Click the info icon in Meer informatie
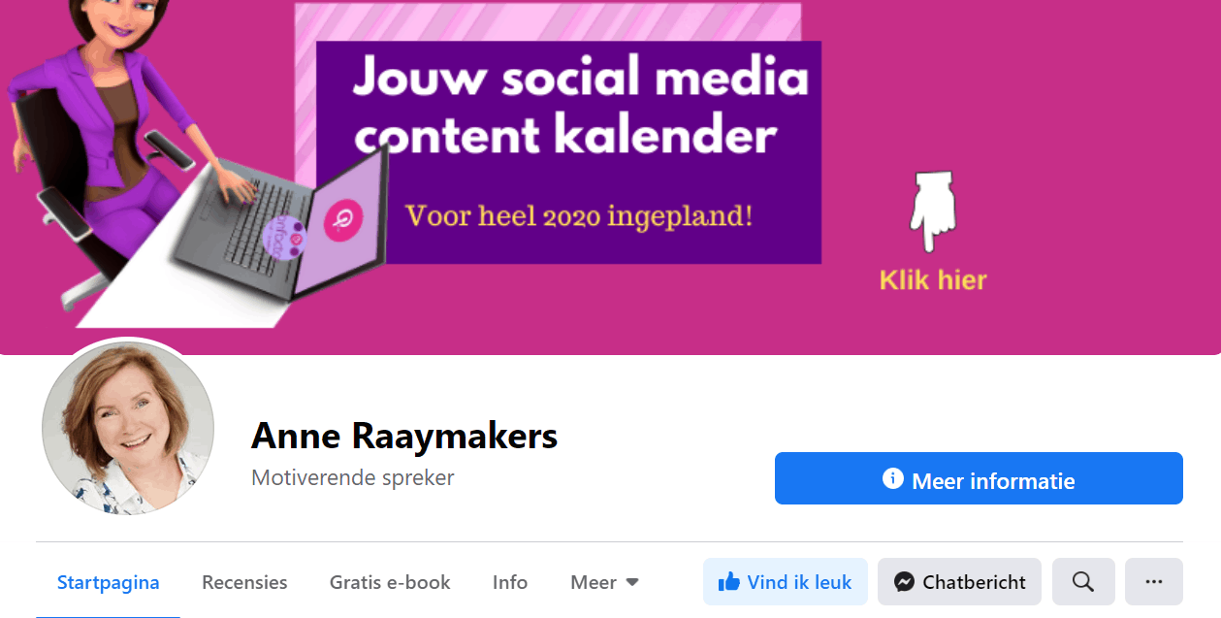This screenshot has width=1221, height=618. click(x=893, y=478)
